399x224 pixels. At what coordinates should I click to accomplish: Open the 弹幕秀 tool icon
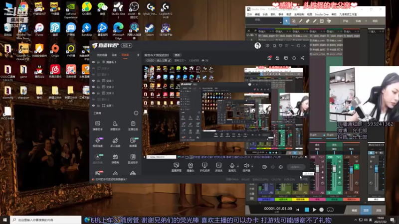click(115, 159)
